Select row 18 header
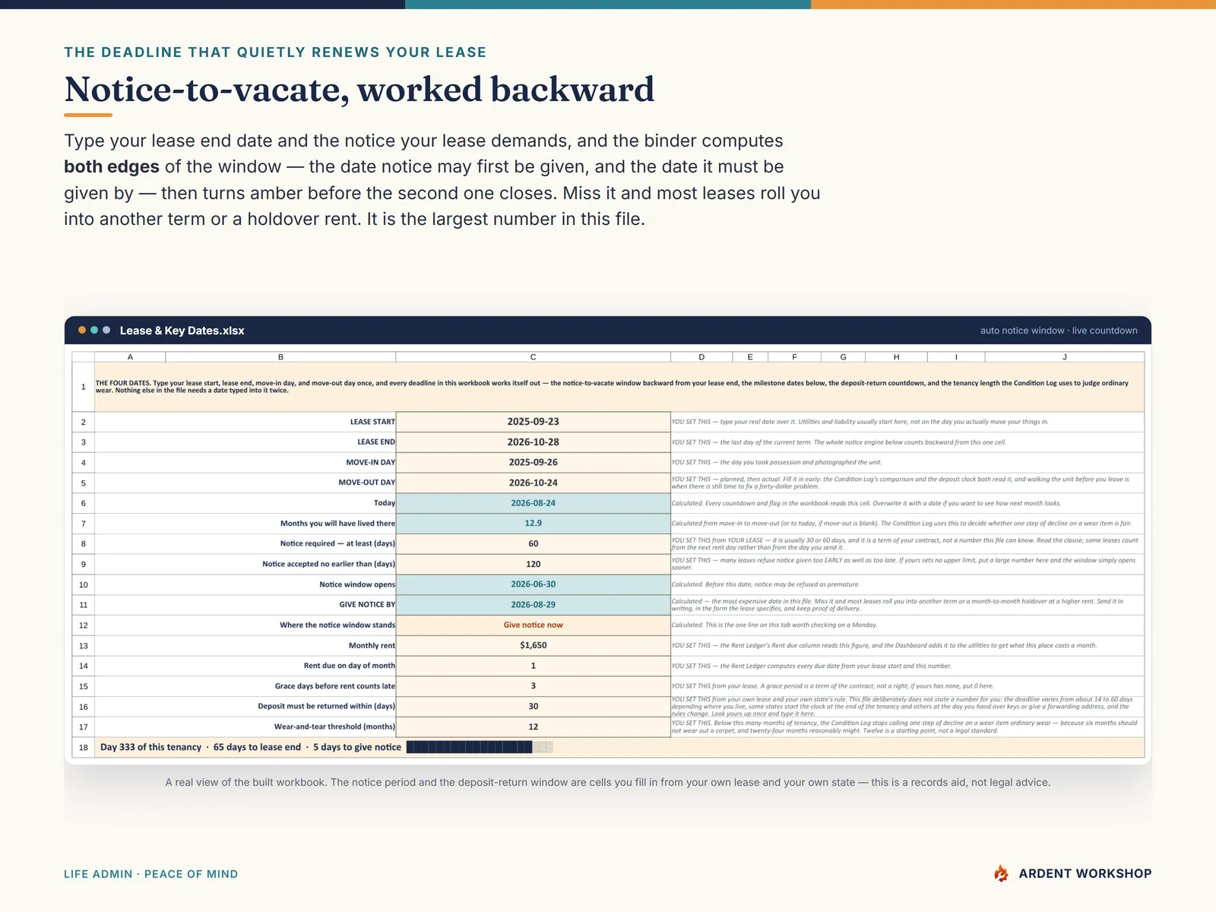1216x912 pixels. coord(84,747)
